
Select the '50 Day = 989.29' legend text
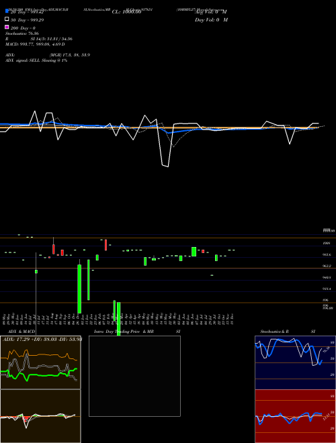[x=27, y=20]
